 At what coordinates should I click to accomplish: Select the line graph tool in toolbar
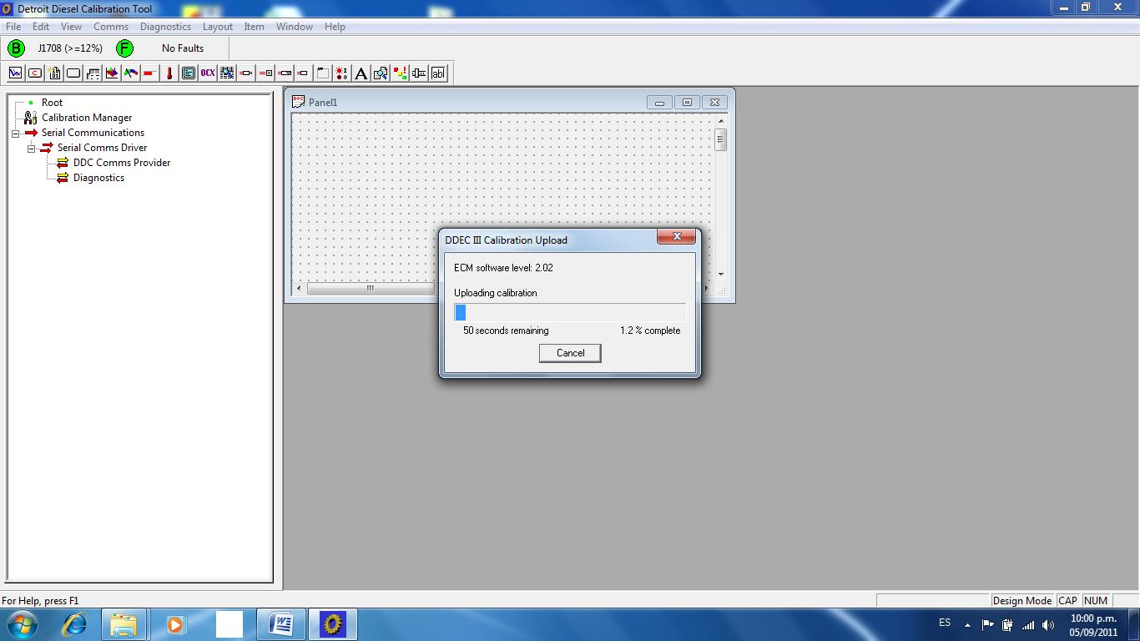click(15, 73)
